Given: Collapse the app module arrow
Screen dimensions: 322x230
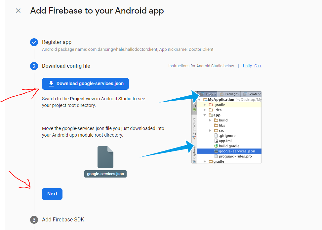Looking at the screenshot, I should coord(205,115).
